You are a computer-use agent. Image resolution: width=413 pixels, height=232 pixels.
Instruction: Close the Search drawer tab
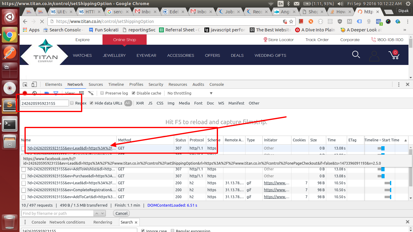pyautogui.click(x=136, y=222)
